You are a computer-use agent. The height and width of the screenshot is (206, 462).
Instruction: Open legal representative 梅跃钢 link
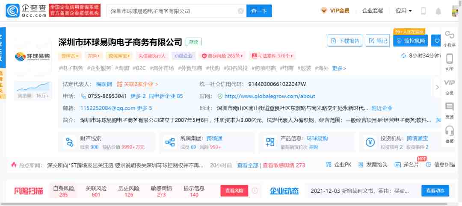point(104,84)
